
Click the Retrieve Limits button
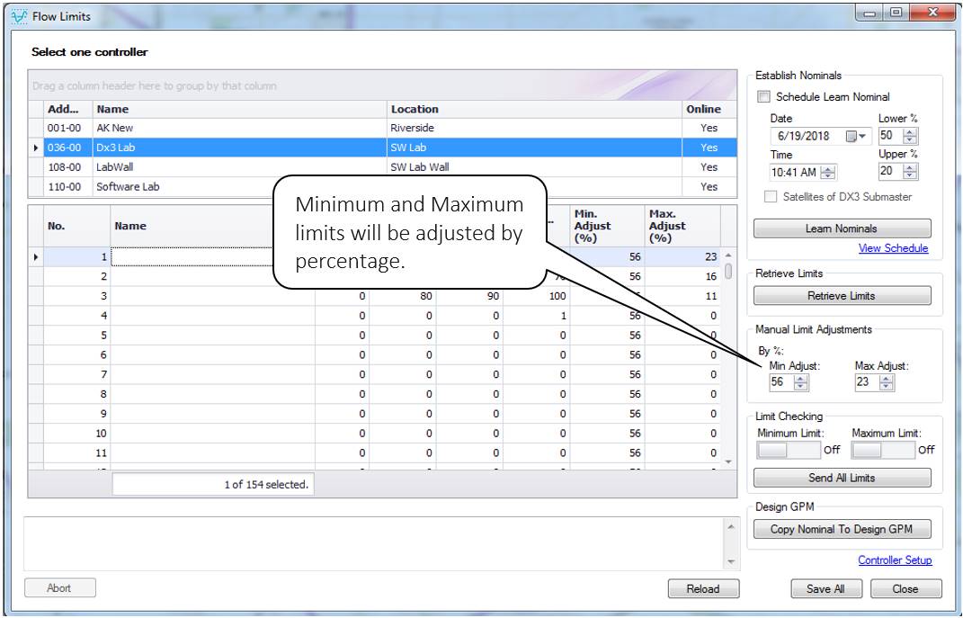click(842, 295)
